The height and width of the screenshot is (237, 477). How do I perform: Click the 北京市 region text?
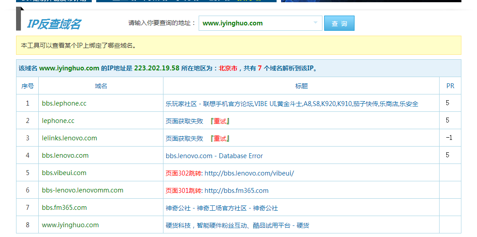[228, 68]
